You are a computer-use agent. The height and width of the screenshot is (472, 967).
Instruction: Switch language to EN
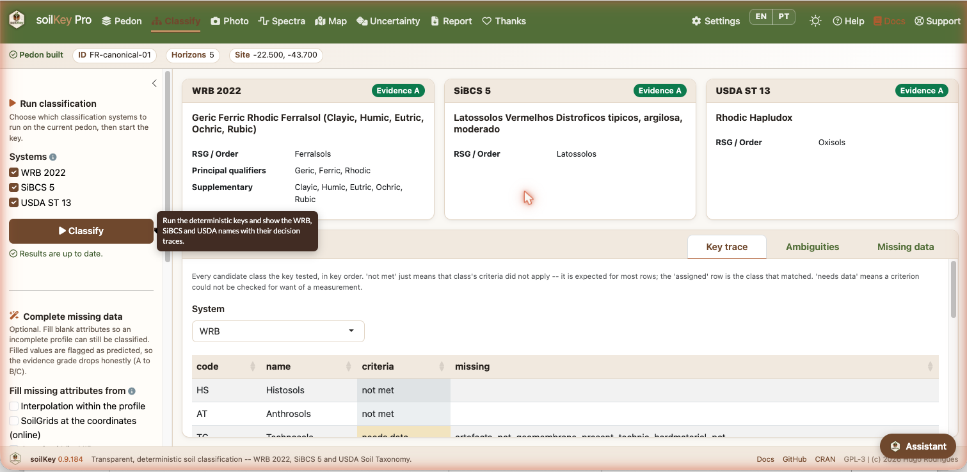pyautogui.click(x=761, y=17)
